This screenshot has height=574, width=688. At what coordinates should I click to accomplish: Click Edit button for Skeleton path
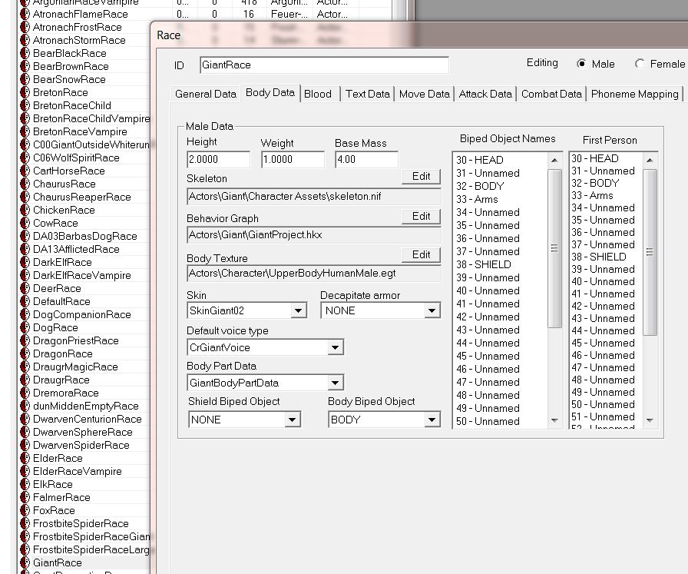[x=421, y=176]
